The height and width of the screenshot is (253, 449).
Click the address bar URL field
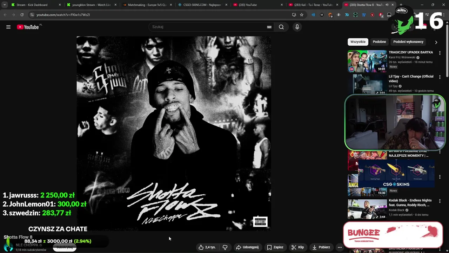[161, 15]
